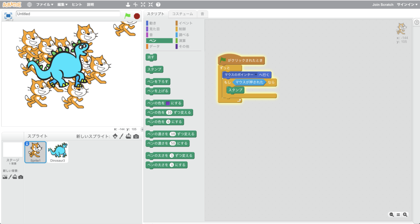Choose new sprite from library icon
Image resolution: width=420 pixels, height=224 pixels.
(115, 136)
